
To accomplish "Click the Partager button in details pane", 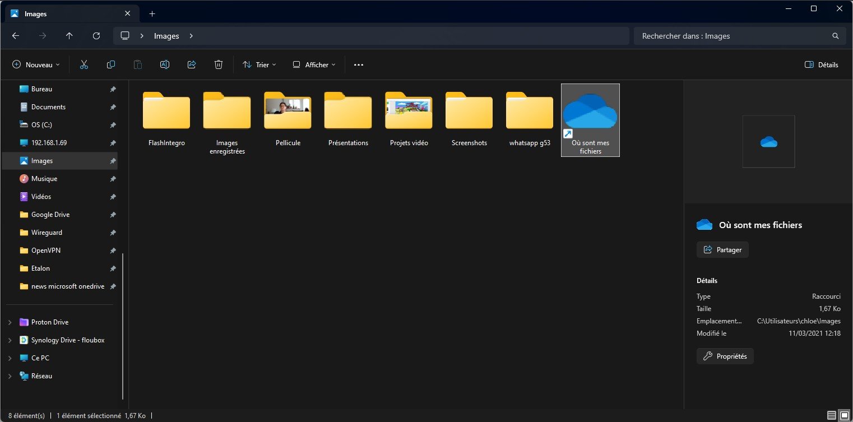I will coord(722,249).
